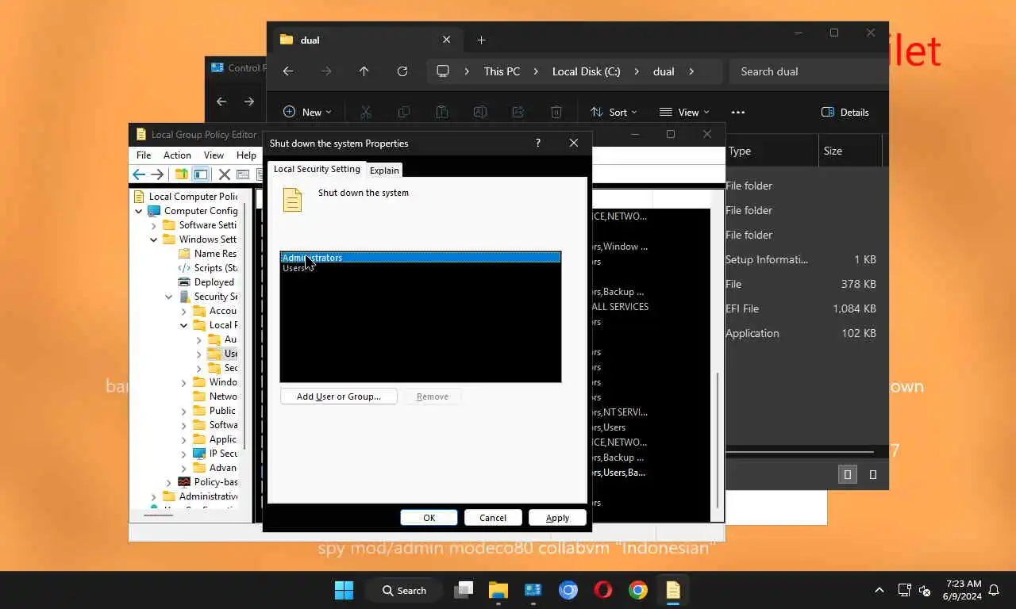The height and width of the screenshot is (609, 1016).
Task: Open Action menu in Group Policy Editor
Action: [x=177, y=155]
